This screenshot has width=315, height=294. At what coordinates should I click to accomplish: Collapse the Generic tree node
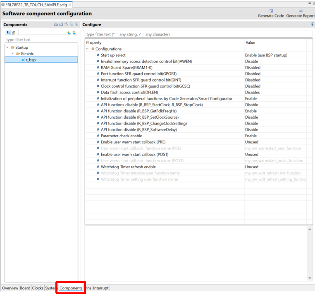coord(12,54)
